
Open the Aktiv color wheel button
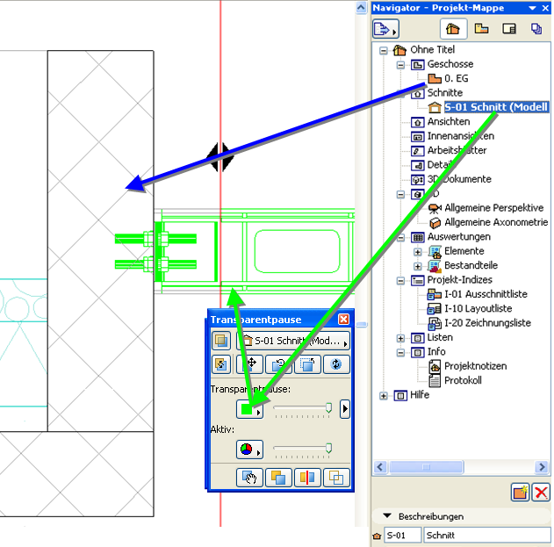click(250, 450)
